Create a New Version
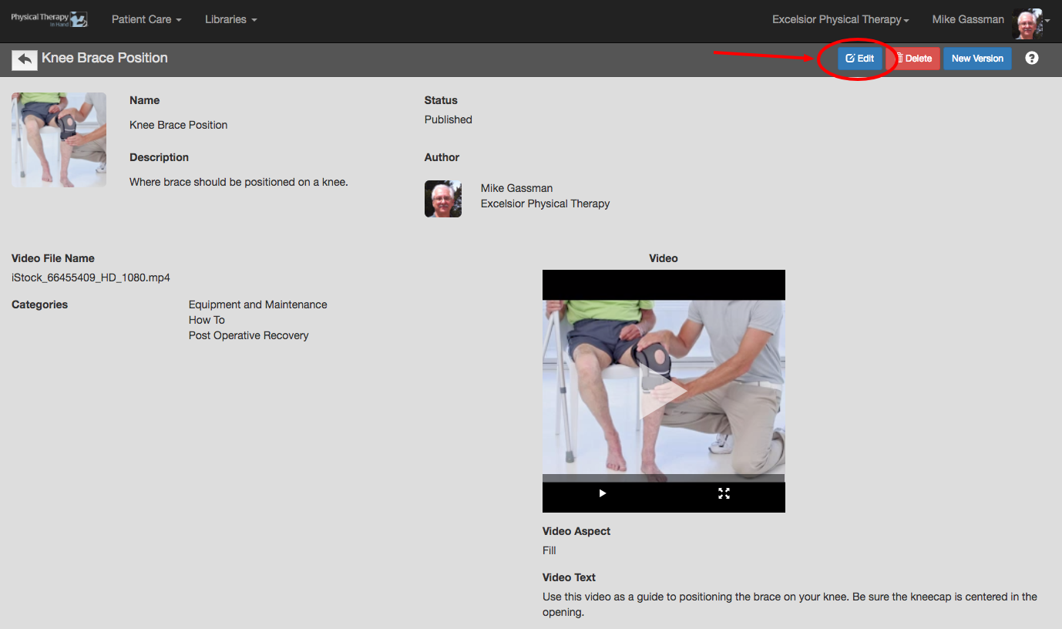Image resolution: width=1062 pixels, height=629 pixels. click(x=977, y=59)
